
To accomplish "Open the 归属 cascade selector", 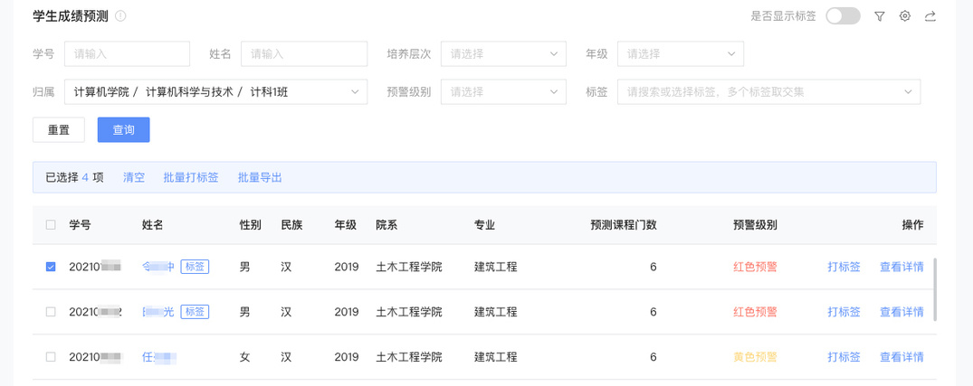I will (215, 92).
